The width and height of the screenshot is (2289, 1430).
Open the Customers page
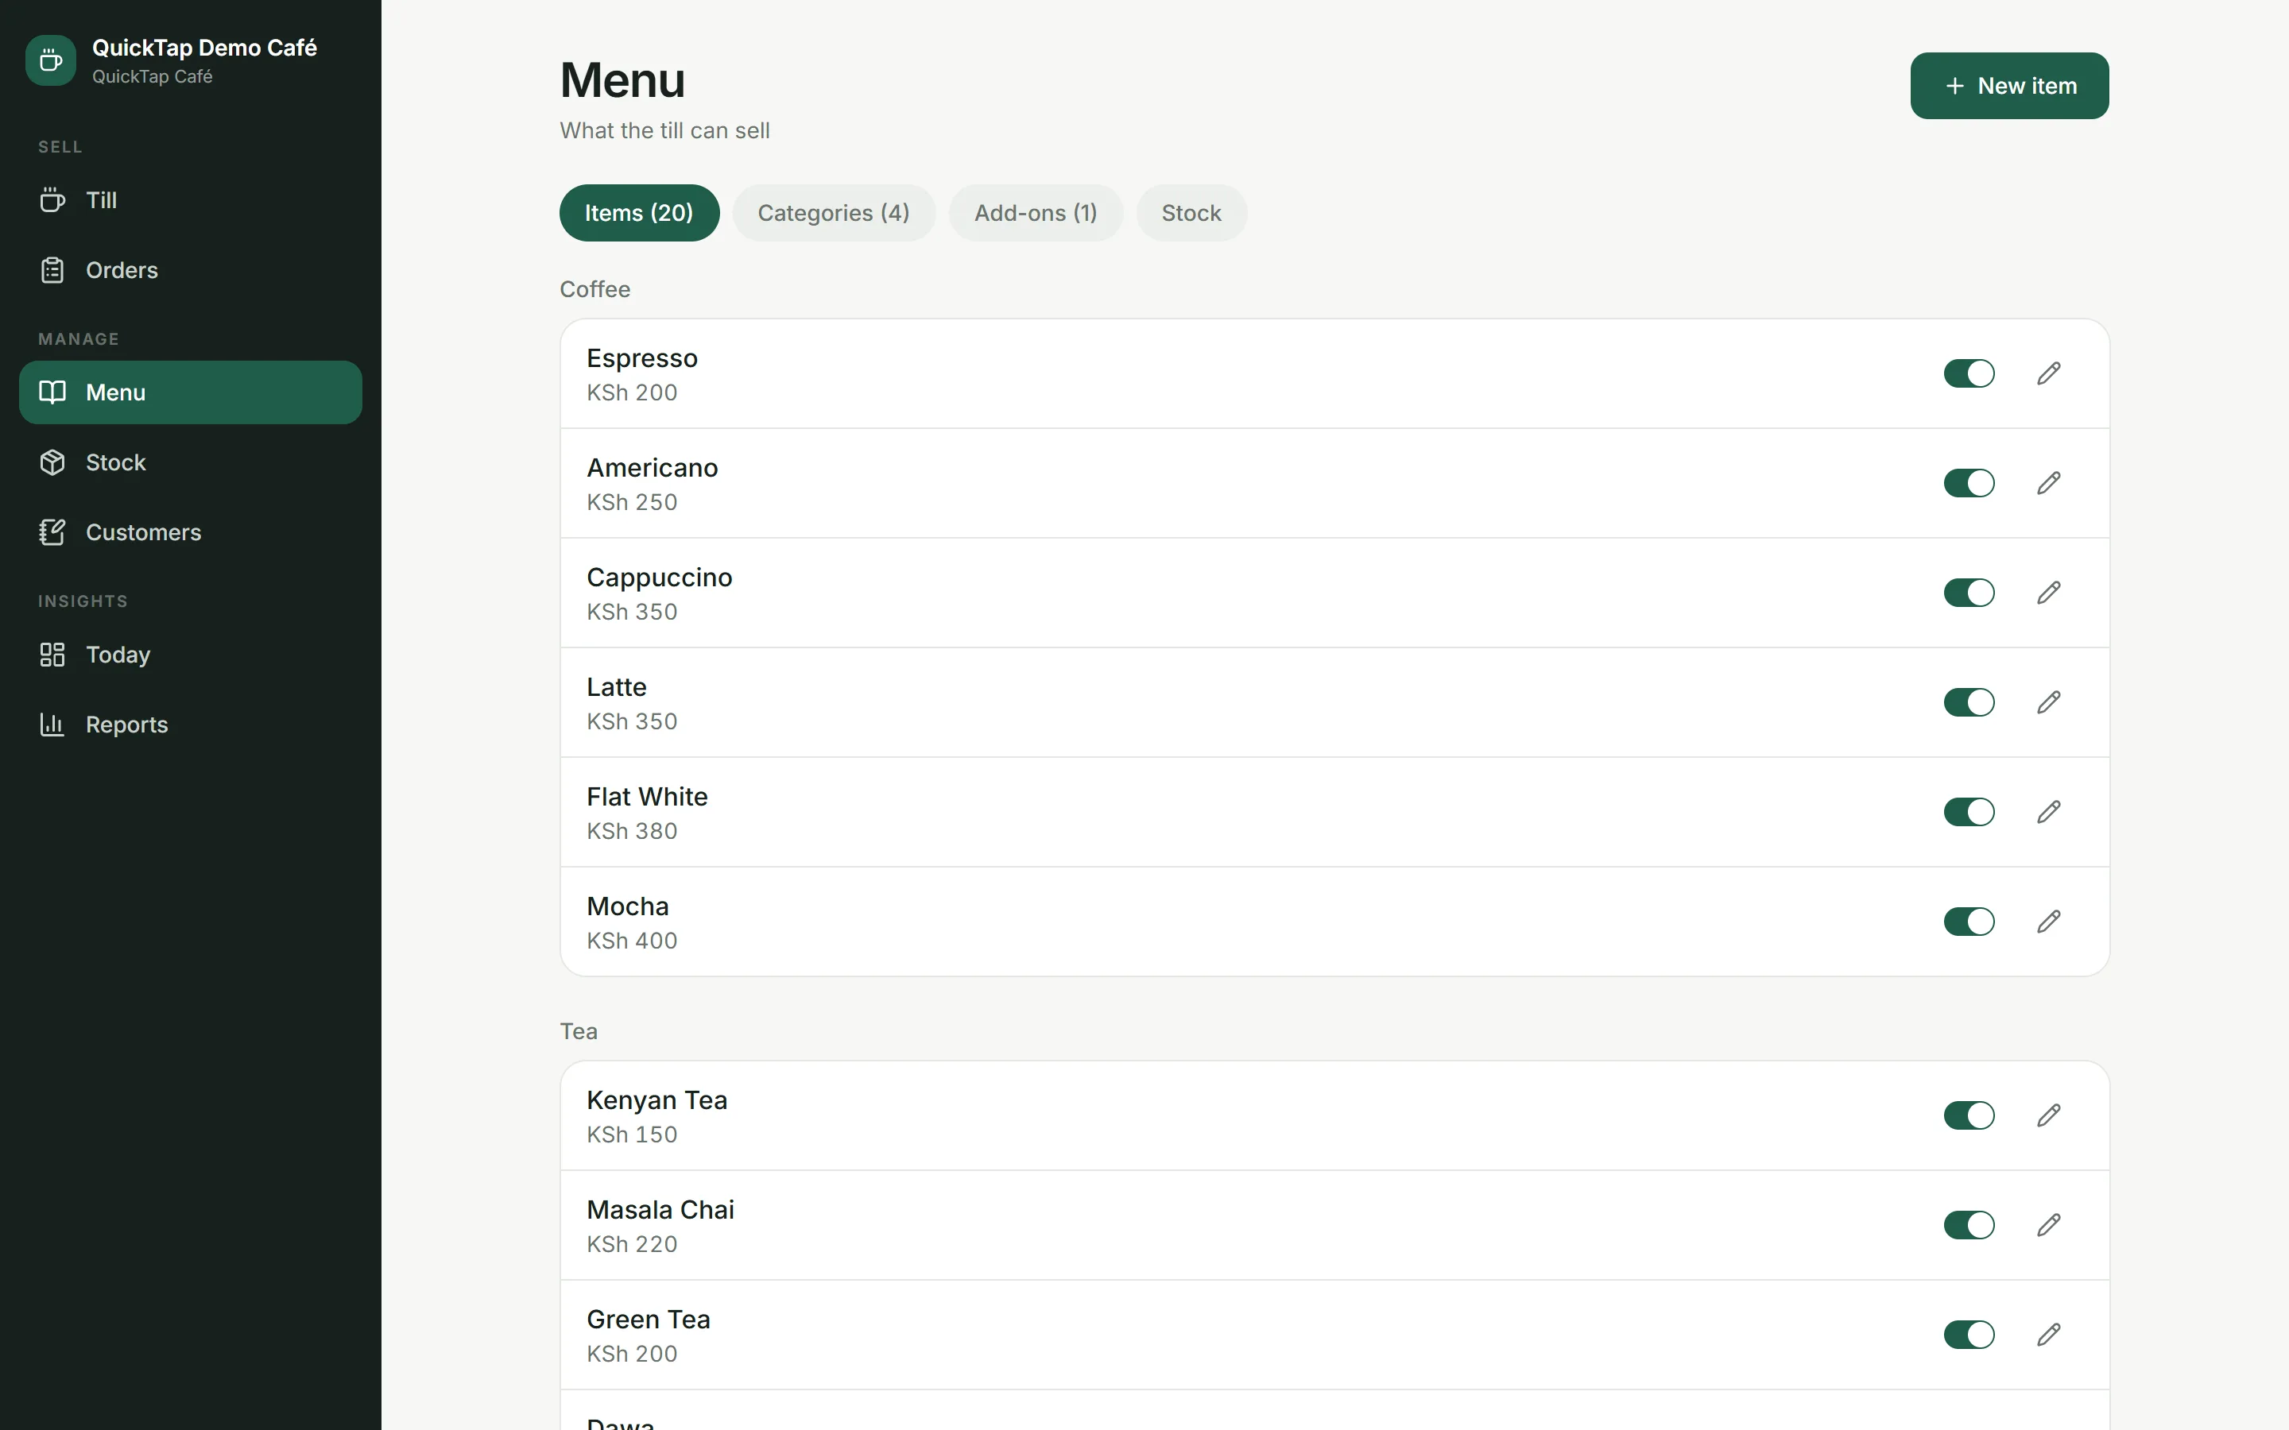[x=190, y=532]
